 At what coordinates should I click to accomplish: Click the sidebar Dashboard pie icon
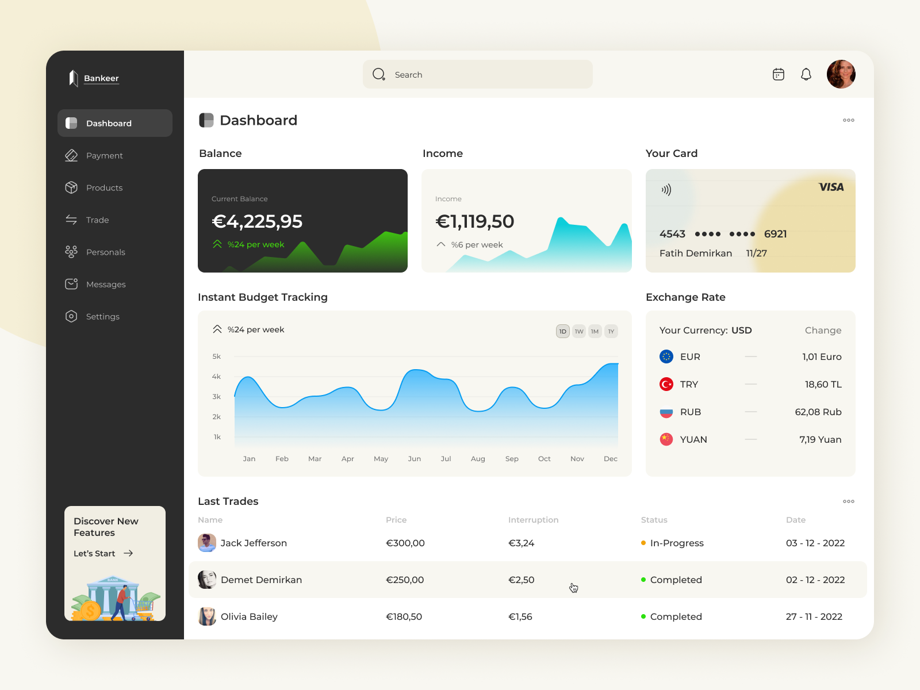[x=71, y=123]
